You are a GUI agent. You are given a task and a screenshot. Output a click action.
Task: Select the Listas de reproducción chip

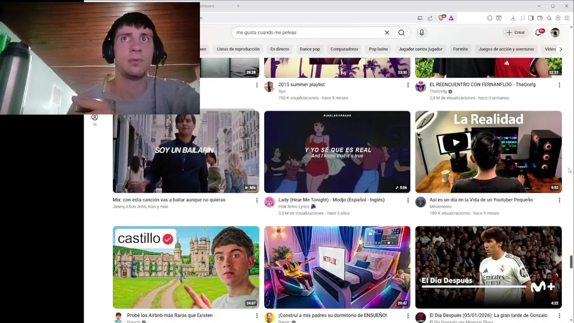tap(238, 49)
